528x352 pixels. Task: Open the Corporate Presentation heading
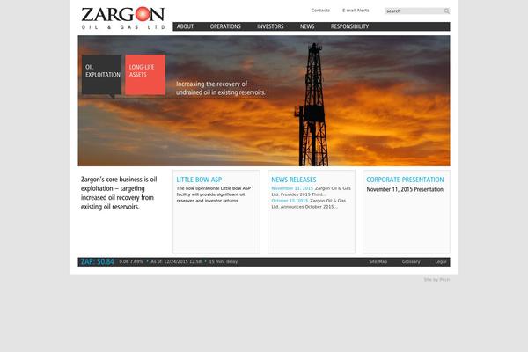tap(405, 180)
